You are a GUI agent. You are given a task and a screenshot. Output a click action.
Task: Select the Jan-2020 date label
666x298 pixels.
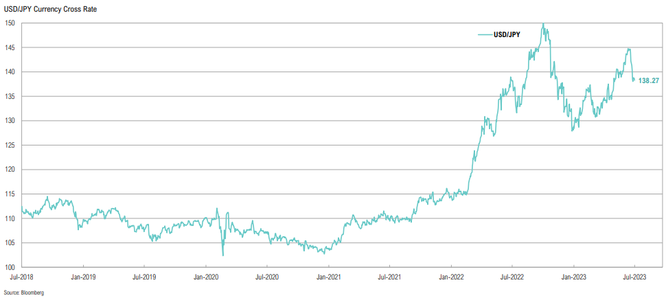click(206, 277)
